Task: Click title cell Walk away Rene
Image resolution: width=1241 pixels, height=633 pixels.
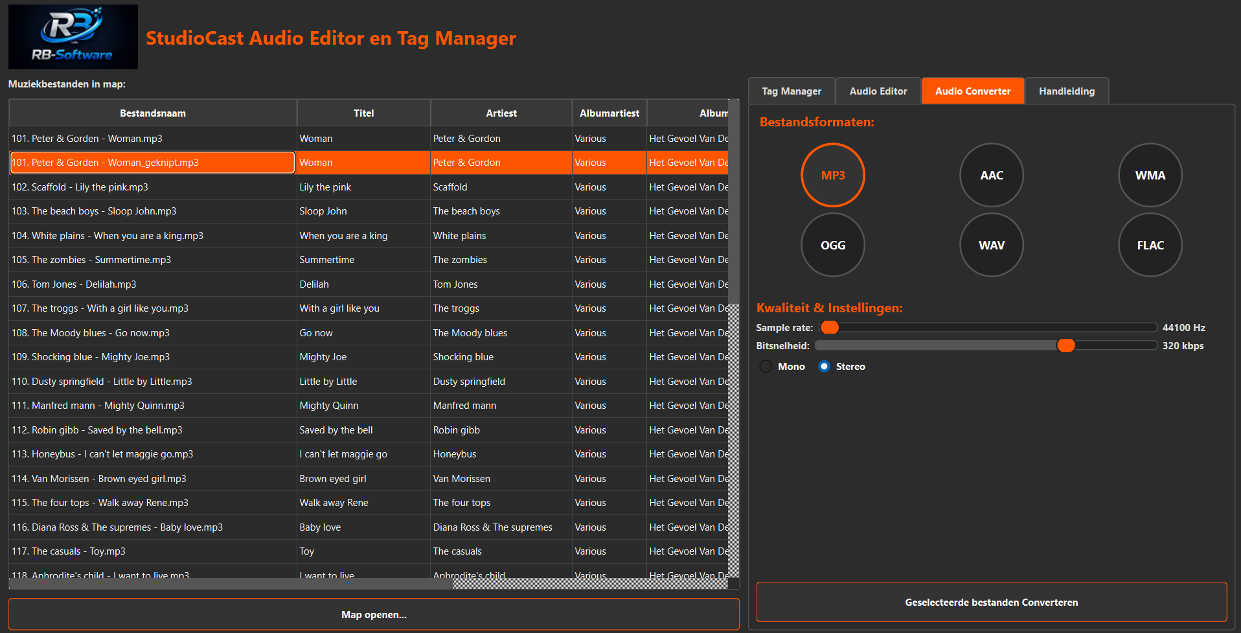Action: click(363, 503)
